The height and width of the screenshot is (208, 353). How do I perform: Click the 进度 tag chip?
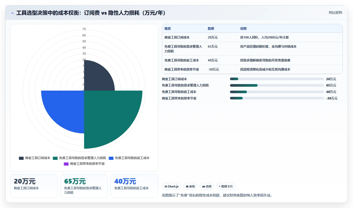tap(207, 186)
